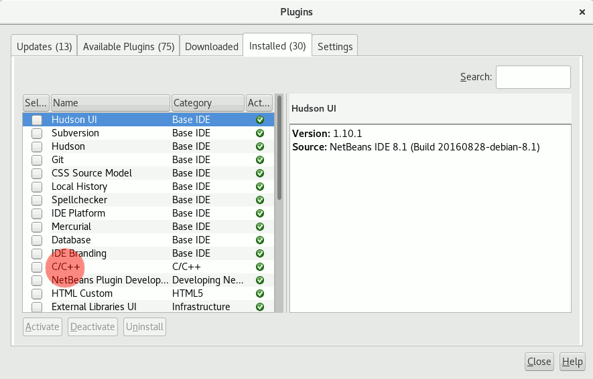Check the CSS Source Model checkbox
Image resolution: width=593 pixels, height=379 pixels.
tap(37, 174)
